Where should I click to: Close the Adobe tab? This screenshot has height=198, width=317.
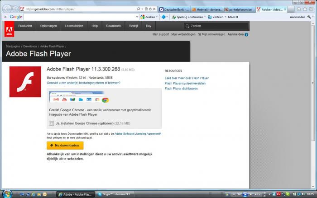tap(285, 9)
